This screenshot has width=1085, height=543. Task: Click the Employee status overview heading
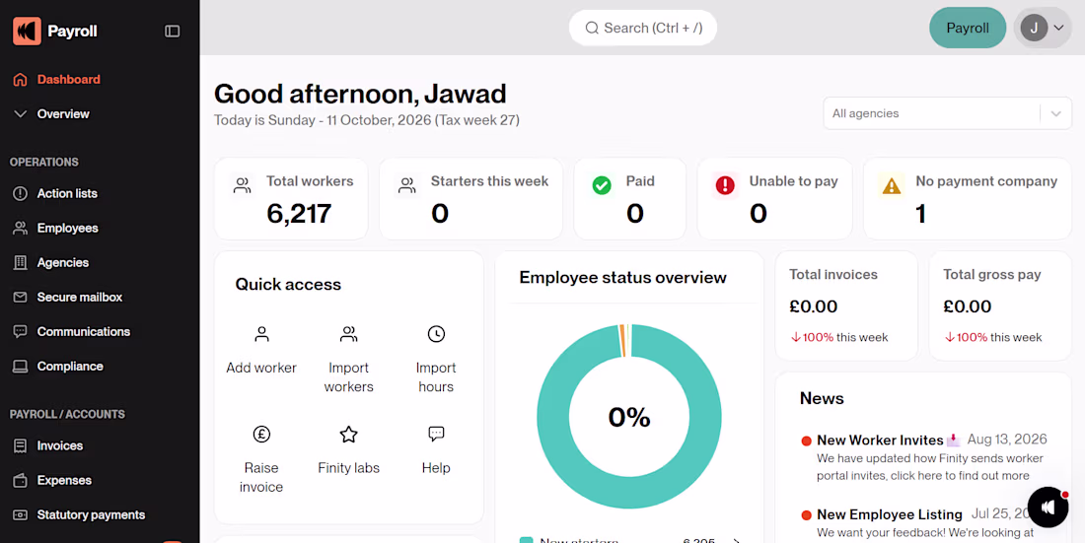click(x=622, y=277)
